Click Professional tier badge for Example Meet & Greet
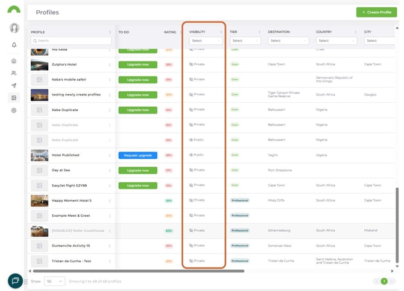This screenshot has height=291, width=404. 240,216
